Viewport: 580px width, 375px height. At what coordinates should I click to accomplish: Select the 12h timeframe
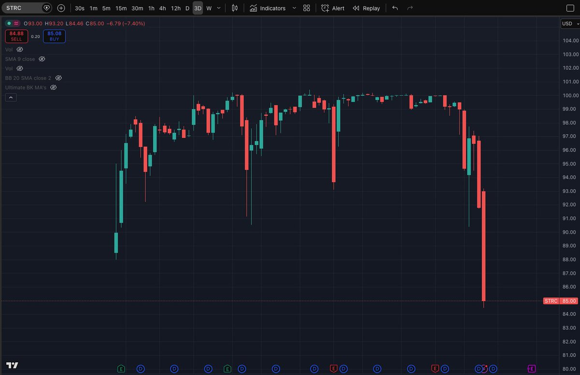click(x=175, y=8)
